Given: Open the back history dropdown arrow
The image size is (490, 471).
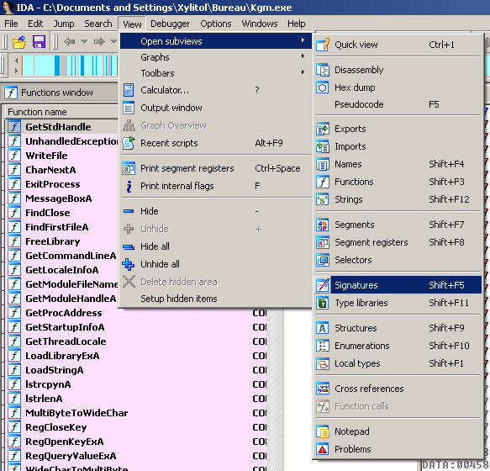Looking at the screenshot, I should coord(85,41).
